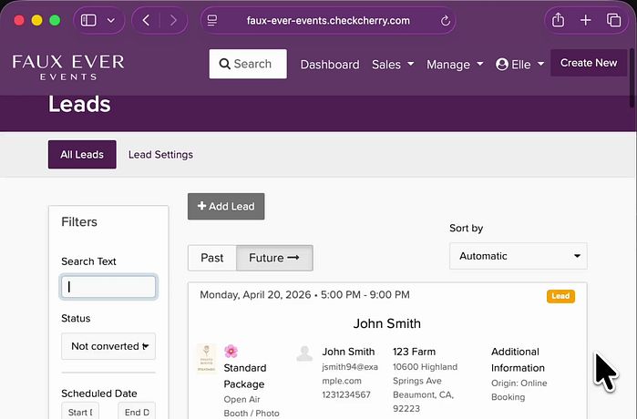
Task: Open the Safari share icon
Action: [558, 20]
